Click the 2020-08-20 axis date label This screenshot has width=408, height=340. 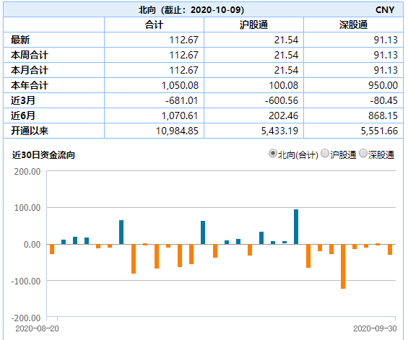coord(37,328)
